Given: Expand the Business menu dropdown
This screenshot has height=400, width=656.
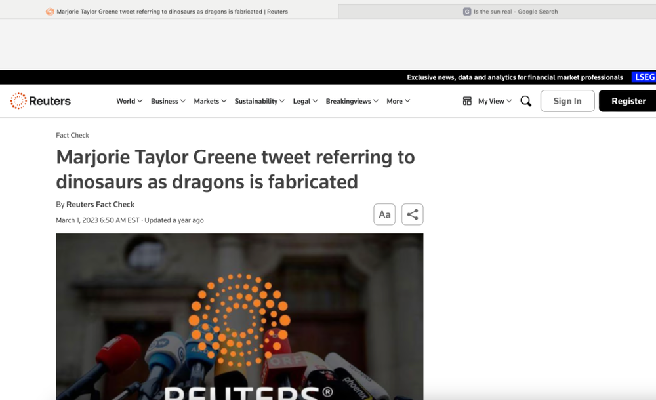Looking at the screenshot, I should [x=168, y=101].
